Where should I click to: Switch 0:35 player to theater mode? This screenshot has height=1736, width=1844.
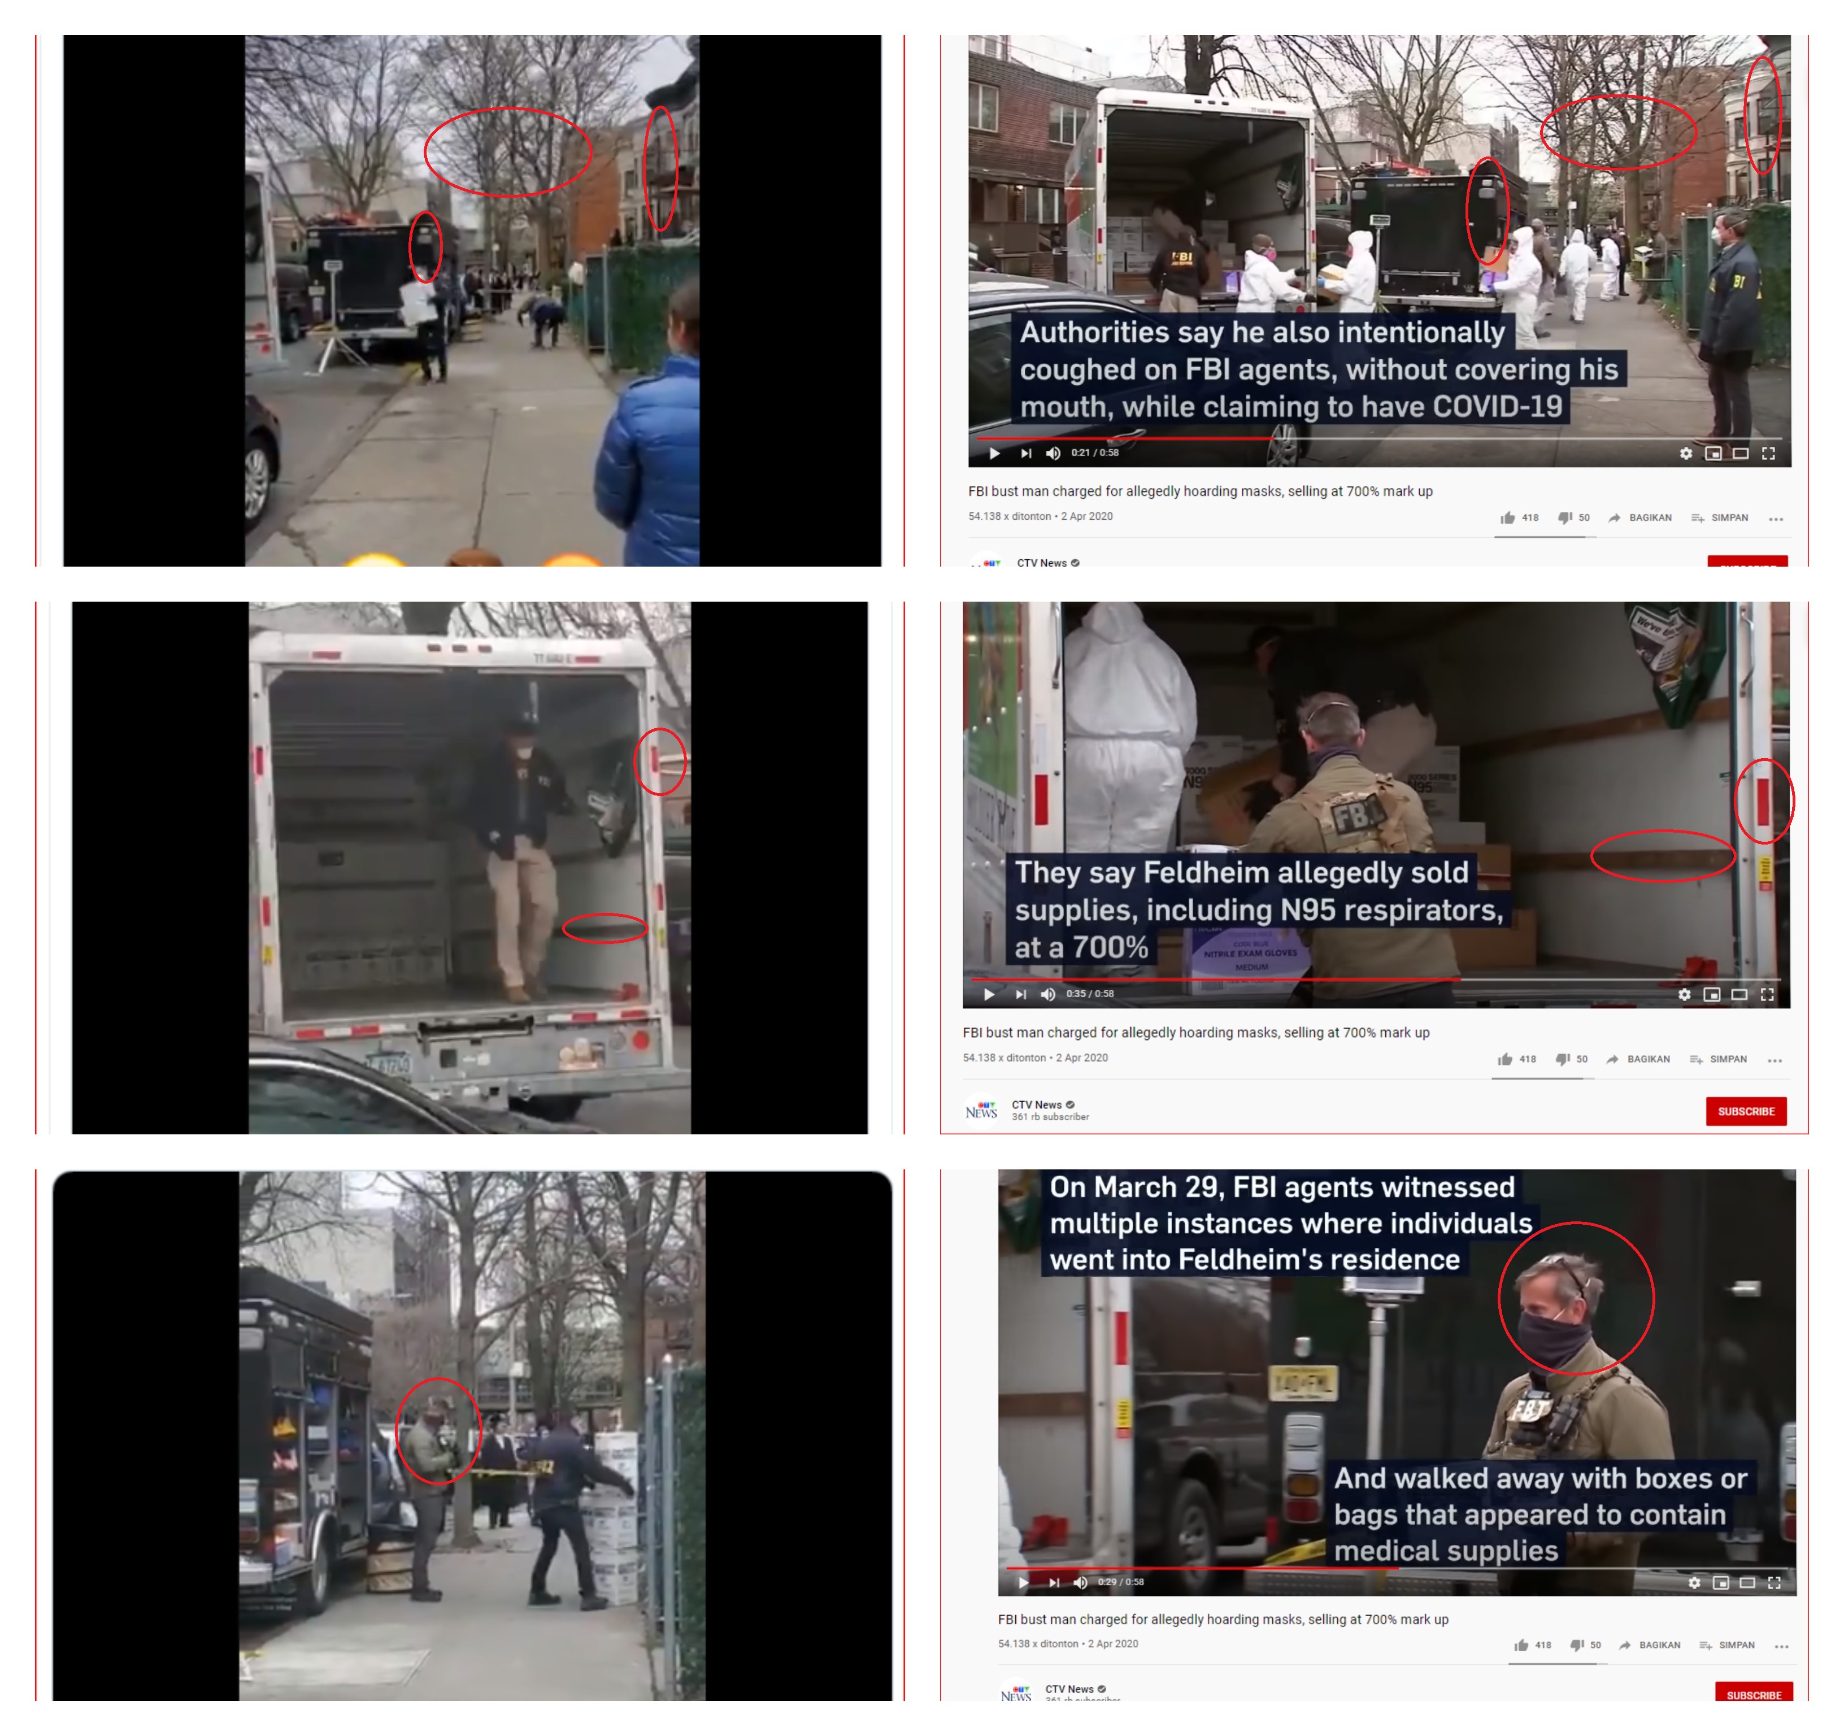[x=1739, y=994]
